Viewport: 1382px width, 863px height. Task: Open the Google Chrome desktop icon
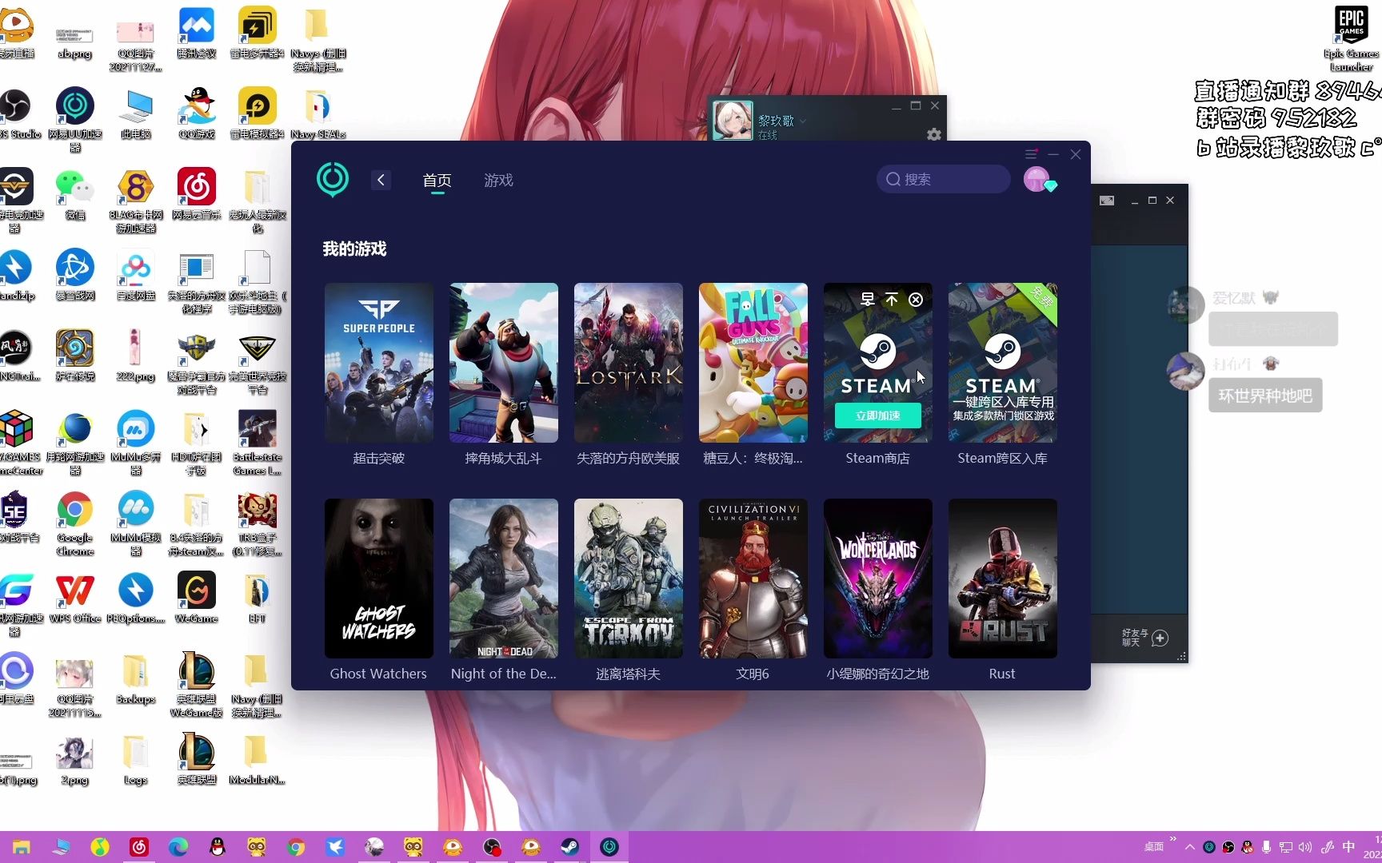[x=75, y=523]
